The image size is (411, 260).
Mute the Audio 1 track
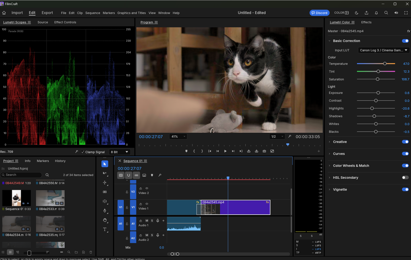(147, 221)
